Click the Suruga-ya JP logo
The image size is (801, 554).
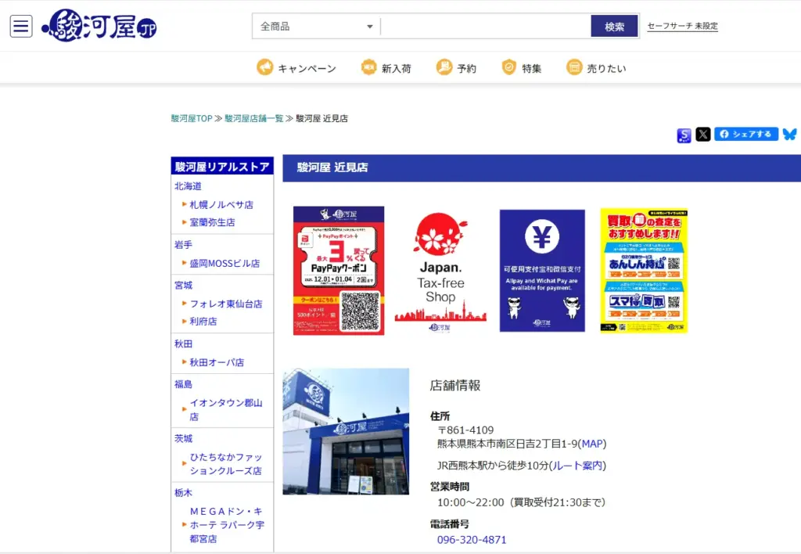(99, 26)
